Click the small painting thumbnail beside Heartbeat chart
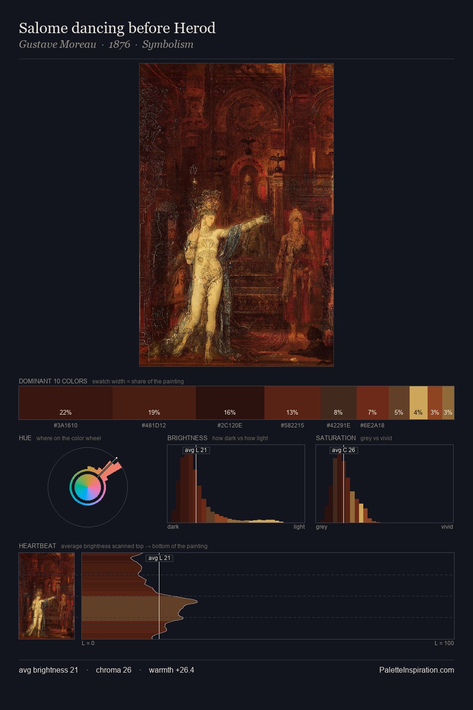 (47, 596)
